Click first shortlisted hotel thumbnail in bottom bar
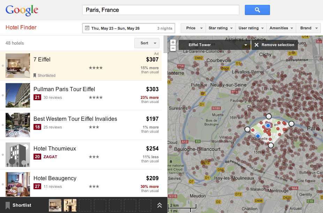The image size is (323, 213). coord(55,205)
